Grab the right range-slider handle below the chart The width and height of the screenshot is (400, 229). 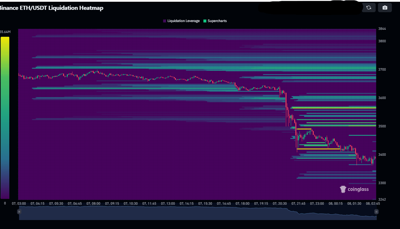(377, 212)
